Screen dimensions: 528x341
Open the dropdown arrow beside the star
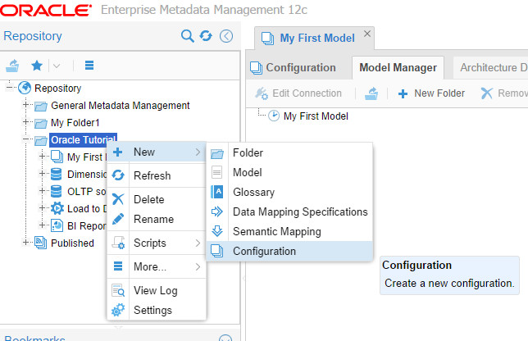57,66
